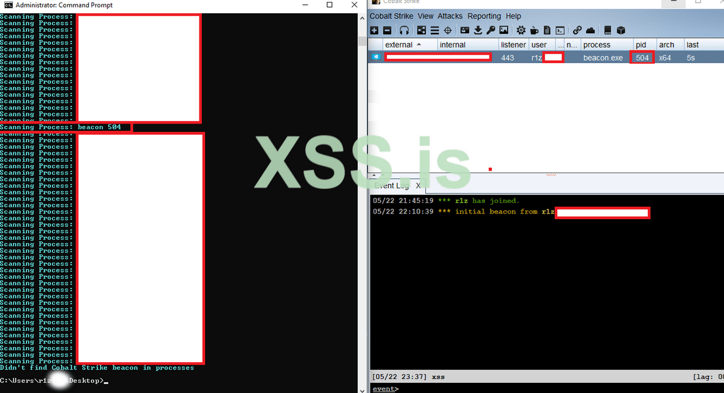Host a file using the chain-link icon
The width and height of the screenshot is (724, 393).
(577, 30)
